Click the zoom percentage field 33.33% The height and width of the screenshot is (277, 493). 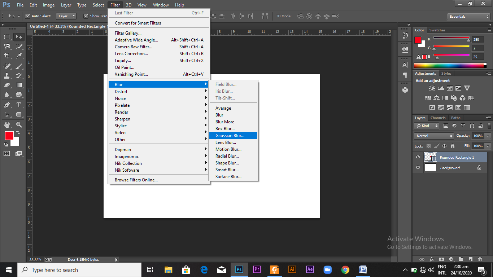coord(35,260)
